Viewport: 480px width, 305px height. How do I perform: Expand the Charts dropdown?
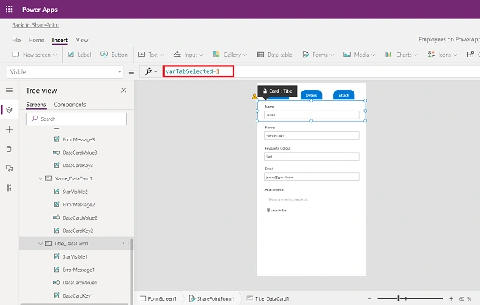click(x=401, y=55)
